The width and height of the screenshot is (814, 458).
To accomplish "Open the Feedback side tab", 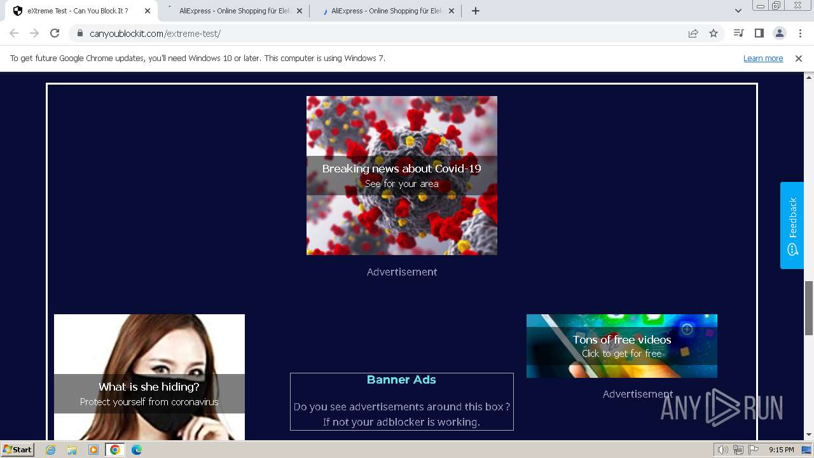I will click(792, 225).
